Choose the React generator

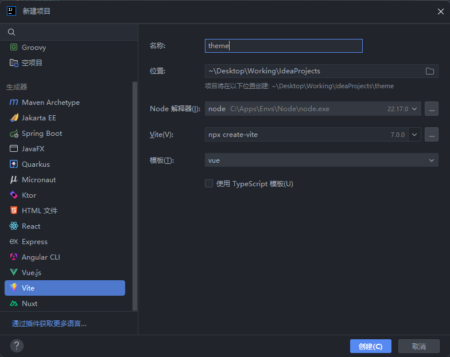65,226
